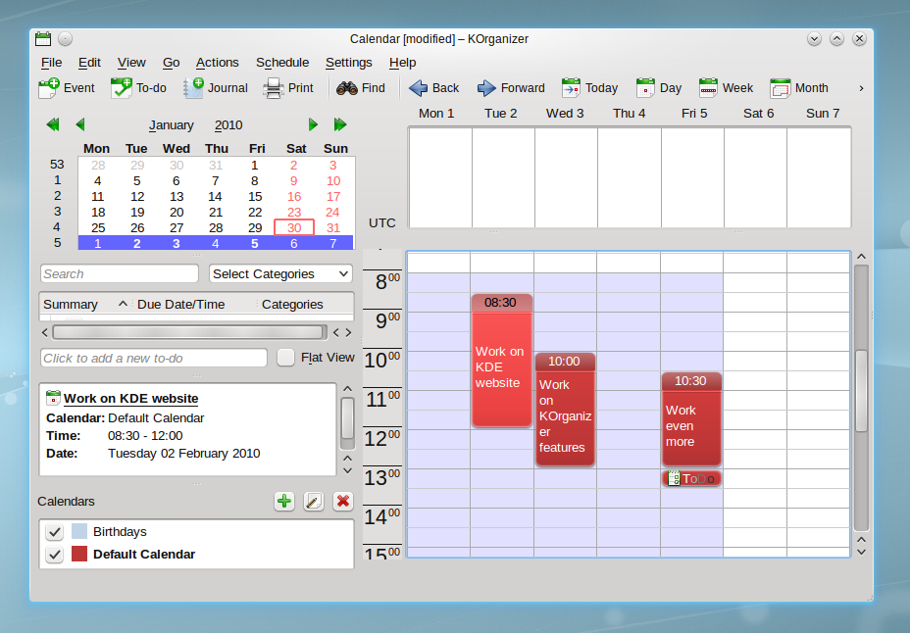Click the Default Calendar red color swatch
The height and width of the screenshot is (633, 910).
79,554
